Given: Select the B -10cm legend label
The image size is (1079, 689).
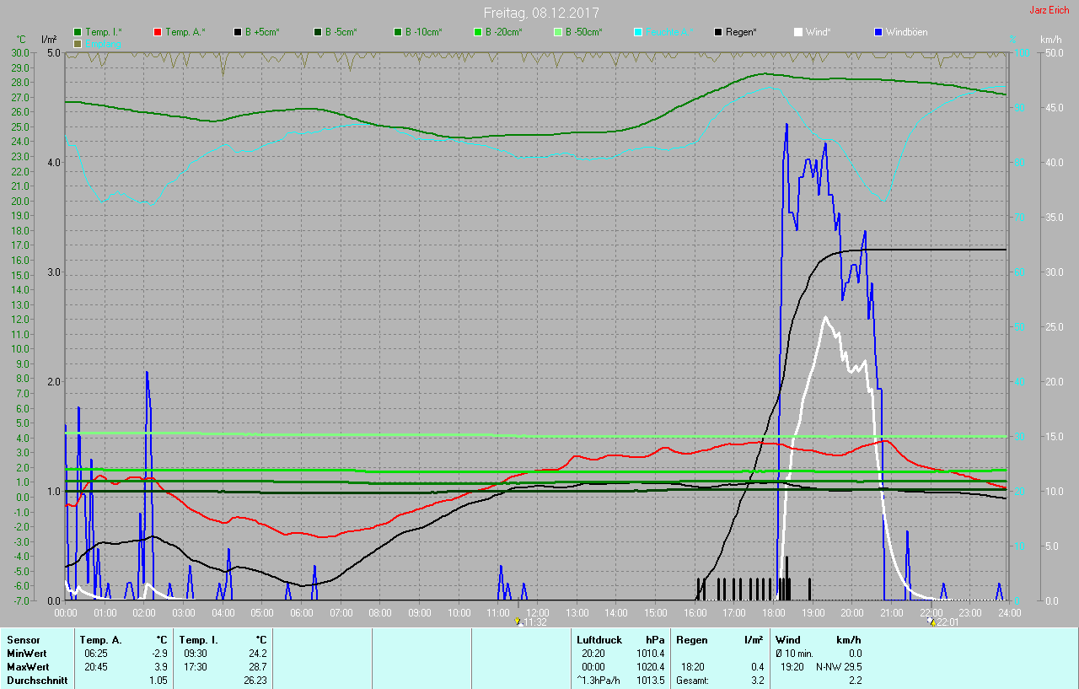Looking at the screenshot, I should (x=423, y=32).
